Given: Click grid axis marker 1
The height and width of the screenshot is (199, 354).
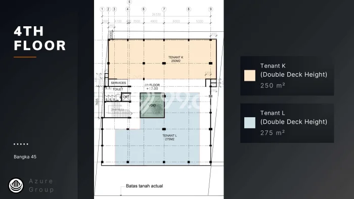Looking at the screenshot, I should [x=102, y=9].
